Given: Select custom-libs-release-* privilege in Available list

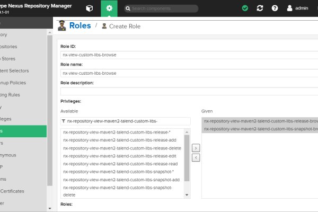Looking at the screenshot, I should tap(122, 132).
